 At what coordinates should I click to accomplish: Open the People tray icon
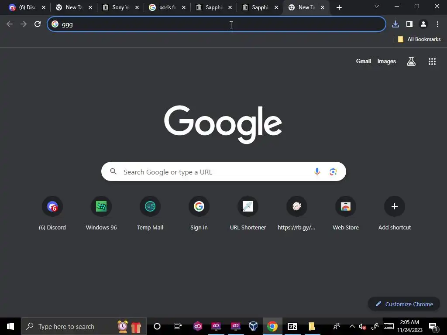337,326
